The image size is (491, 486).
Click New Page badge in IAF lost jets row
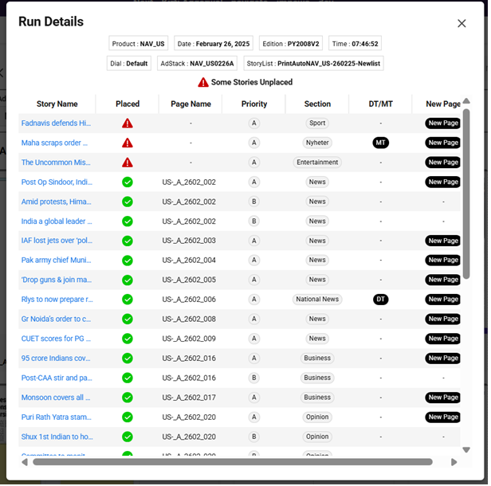442,241
